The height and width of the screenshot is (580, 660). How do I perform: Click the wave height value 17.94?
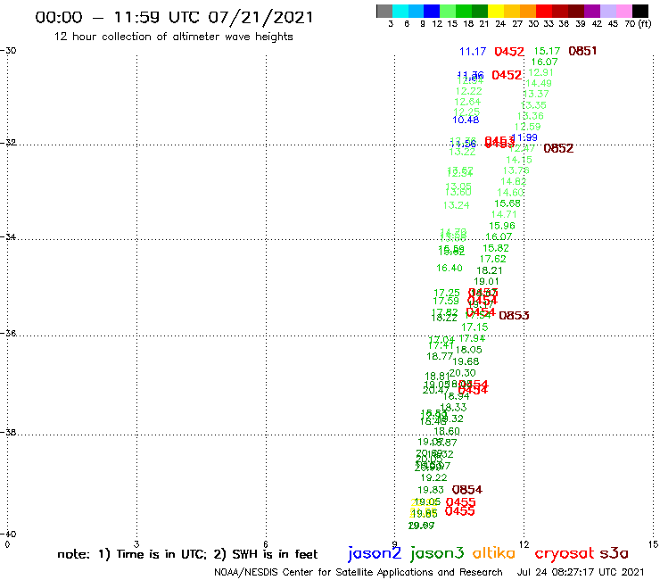472,338
